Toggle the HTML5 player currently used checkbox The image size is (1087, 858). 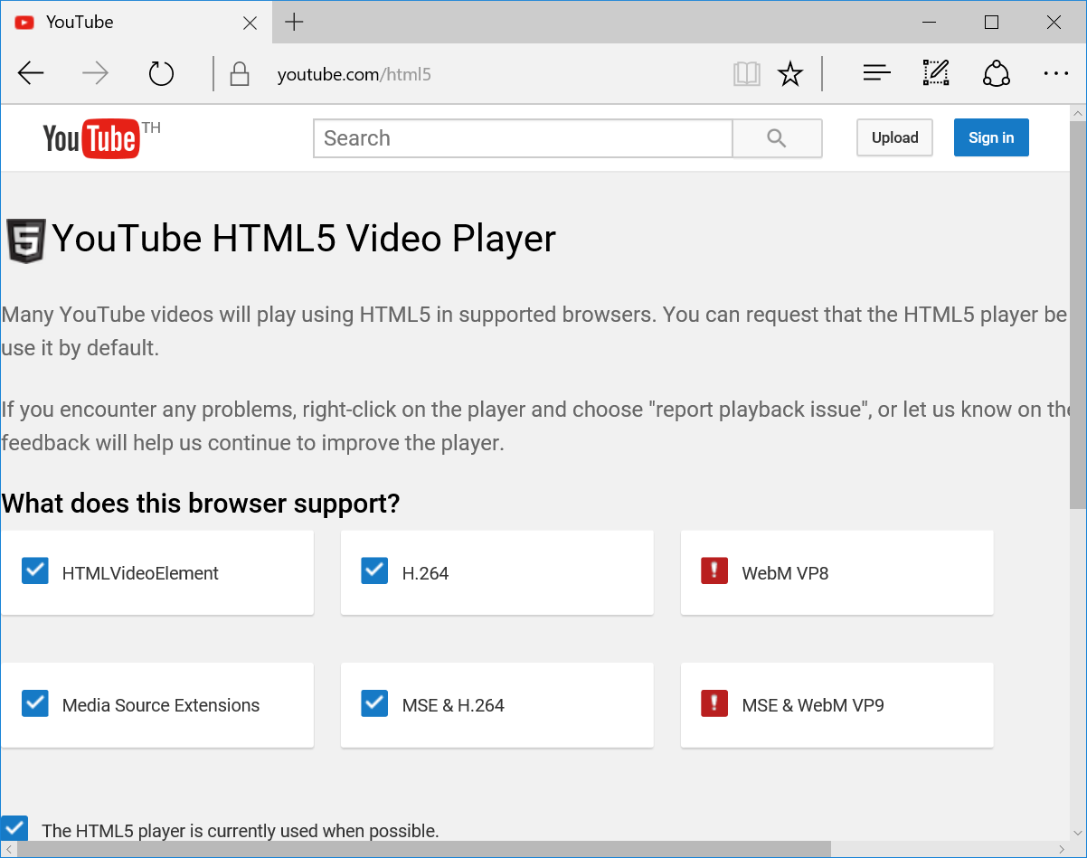(x=14, y=828)
